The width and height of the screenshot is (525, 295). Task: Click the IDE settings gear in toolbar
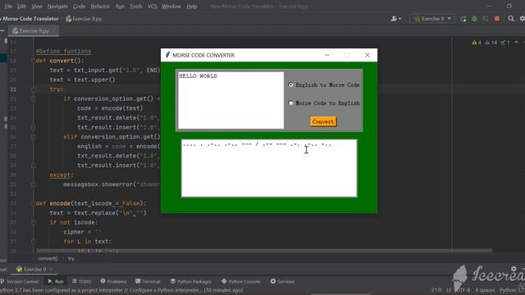(522, 19)
